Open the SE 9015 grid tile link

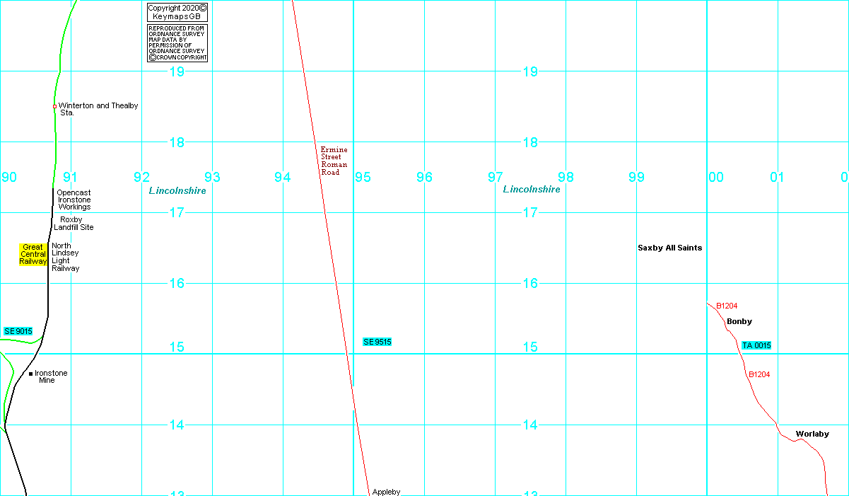[18, 331]
